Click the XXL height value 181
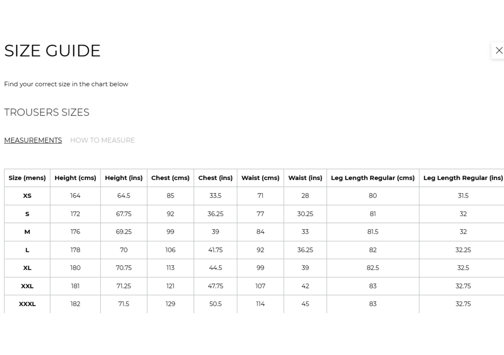504x355 pixels. coord(75,286)
